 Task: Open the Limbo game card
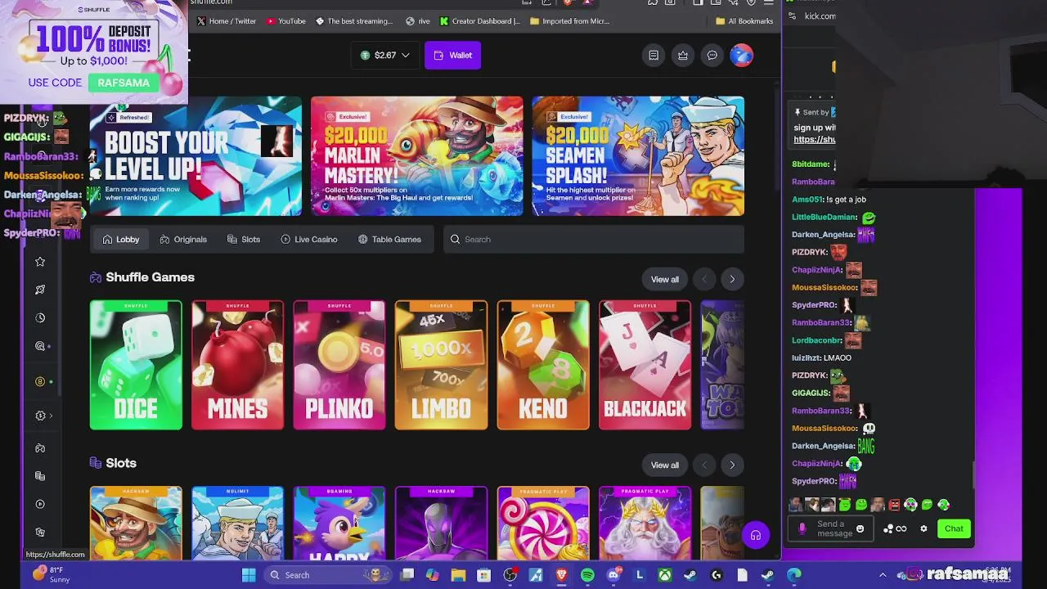[x=441, y=365]
